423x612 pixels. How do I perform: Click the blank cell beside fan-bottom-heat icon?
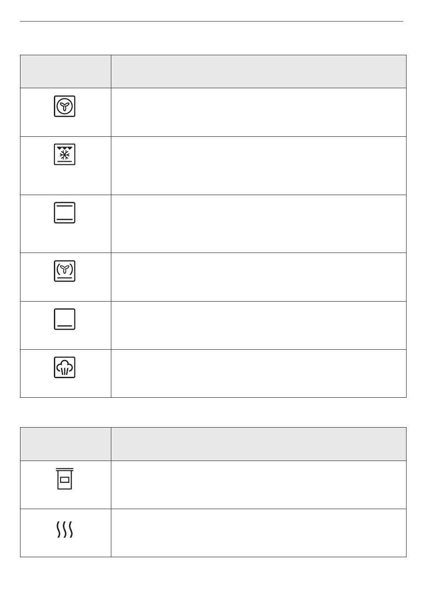pyautogui.click(x=259, y=277)
